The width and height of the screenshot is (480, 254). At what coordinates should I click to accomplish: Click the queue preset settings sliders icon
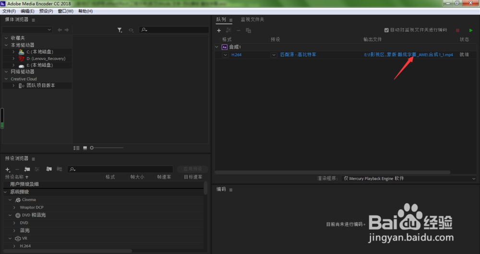[x=228, y=30]
